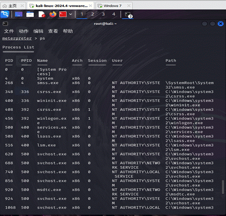Click the blue close button of terminal
The height and width of the screenshot is (216, 226).
pyautogui.click(x=221, y=24)
